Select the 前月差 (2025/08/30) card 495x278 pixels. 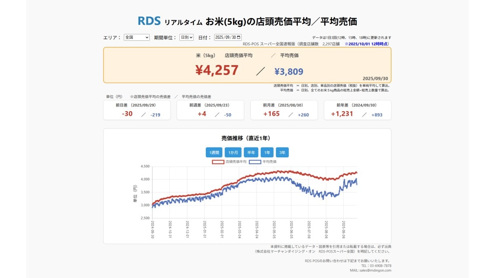[284, 110]
